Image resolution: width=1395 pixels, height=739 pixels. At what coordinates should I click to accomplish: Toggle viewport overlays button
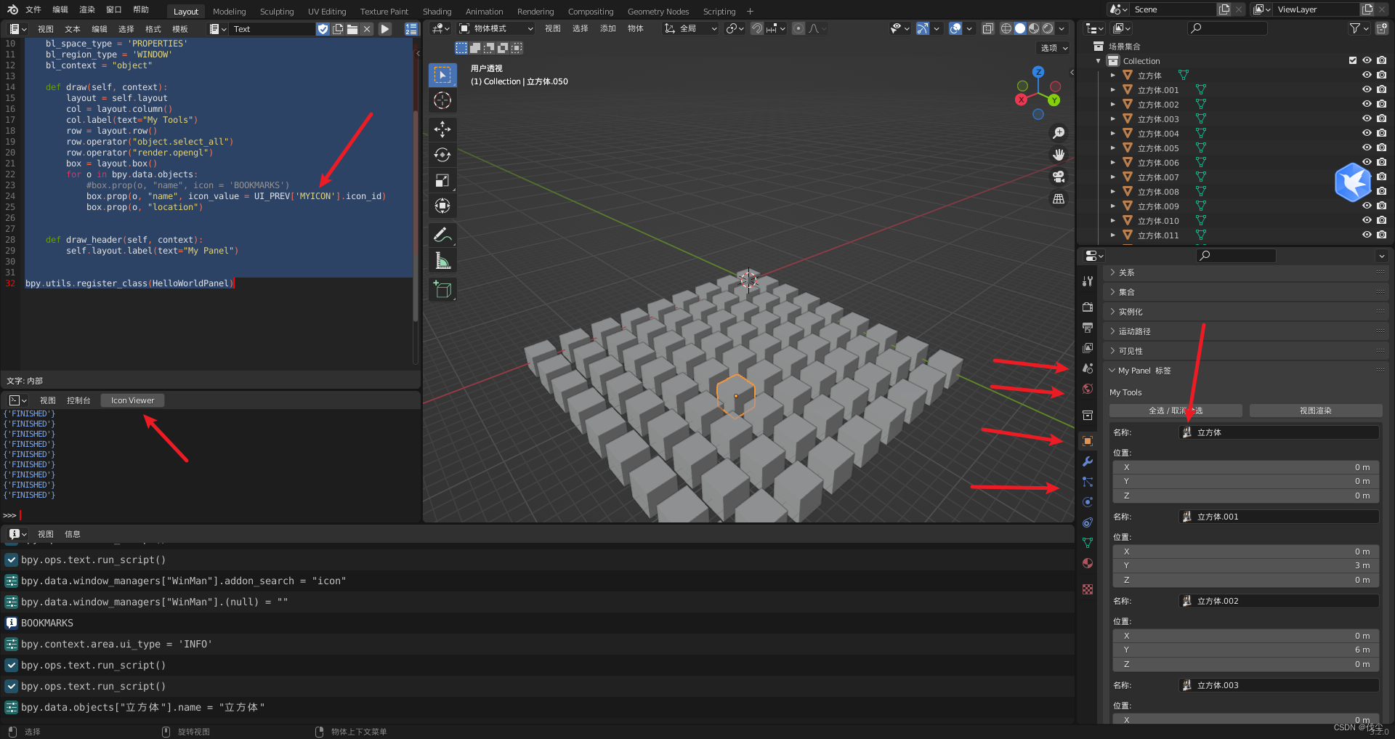click(955, 28)
